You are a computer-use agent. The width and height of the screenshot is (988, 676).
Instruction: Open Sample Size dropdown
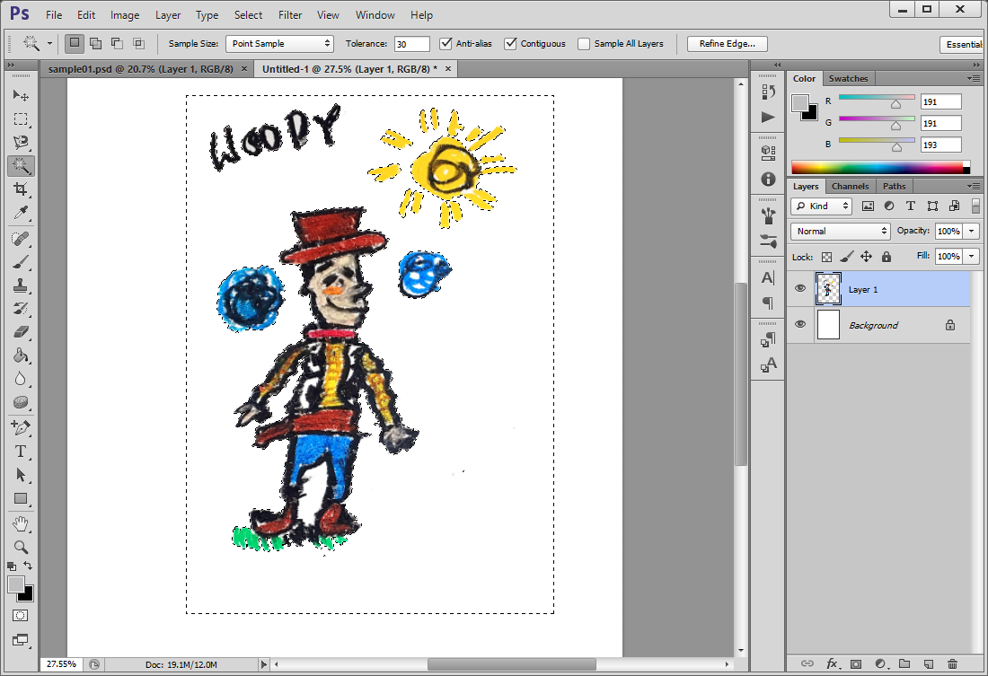[279, 43]
